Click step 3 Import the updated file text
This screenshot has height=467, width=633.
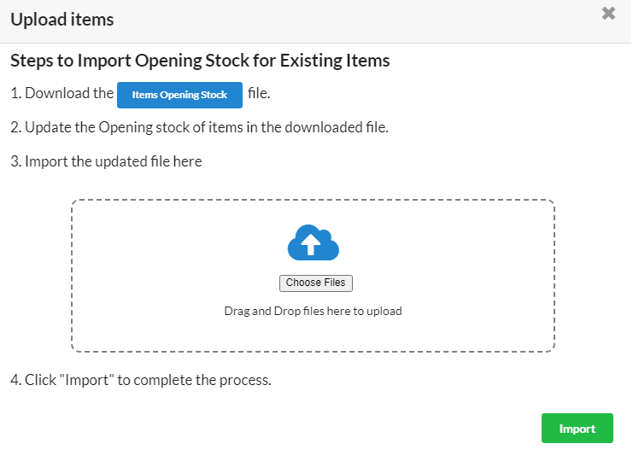point(106,161)
